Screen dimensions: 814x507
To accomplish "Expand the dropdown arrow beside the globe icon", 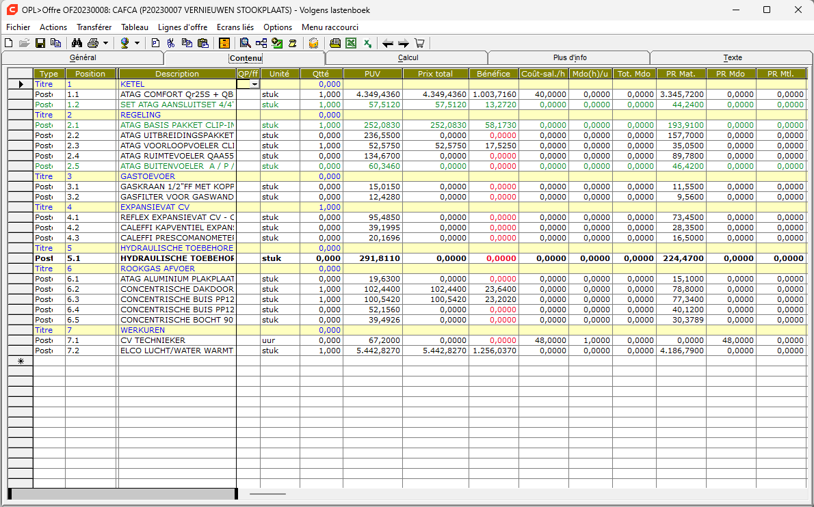I will pos(137,43).
